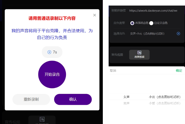
Task: Focus the 智能体链接 URL field
Action: click(x=153, y=11)
